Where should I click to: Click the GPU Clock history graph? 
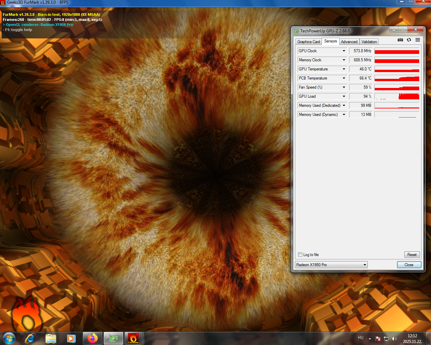(x=397, y=51)
